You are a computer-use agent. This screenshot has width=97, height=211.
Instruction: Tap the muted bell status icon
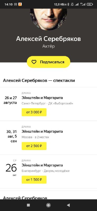tap(72, 4)
